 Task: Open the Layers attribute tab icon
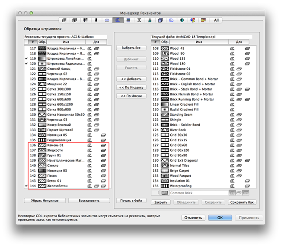point(64,20)
